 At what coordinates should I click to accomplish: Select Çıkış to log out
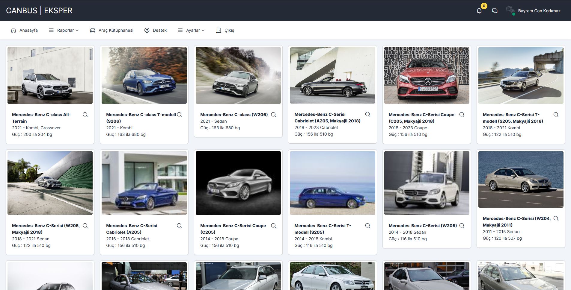tap(225, 30)
